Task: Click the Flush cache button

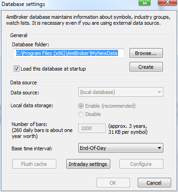Action: click(34, 164)
